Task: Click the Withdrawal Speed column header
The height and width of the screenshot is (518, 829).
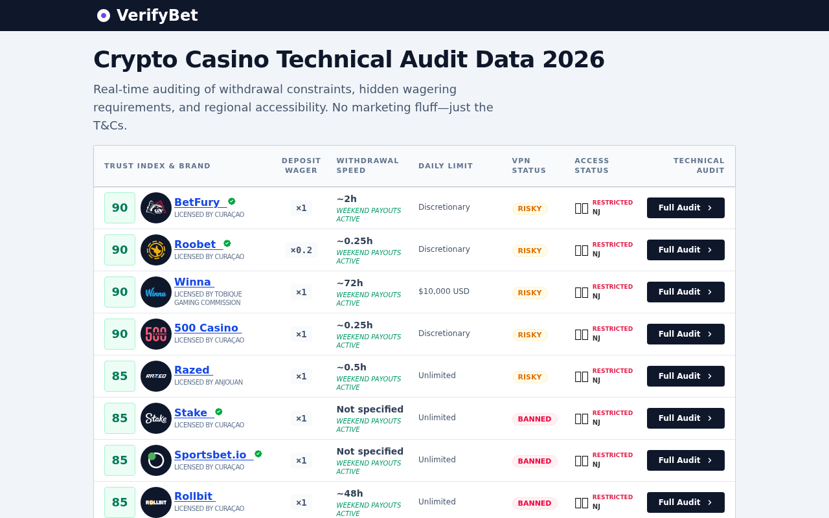Action: pos(367,166)
